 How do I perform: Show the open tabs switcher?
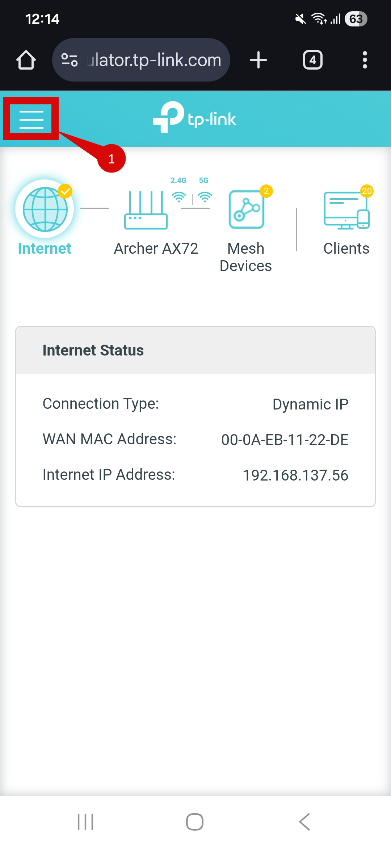tap(313, 60)
